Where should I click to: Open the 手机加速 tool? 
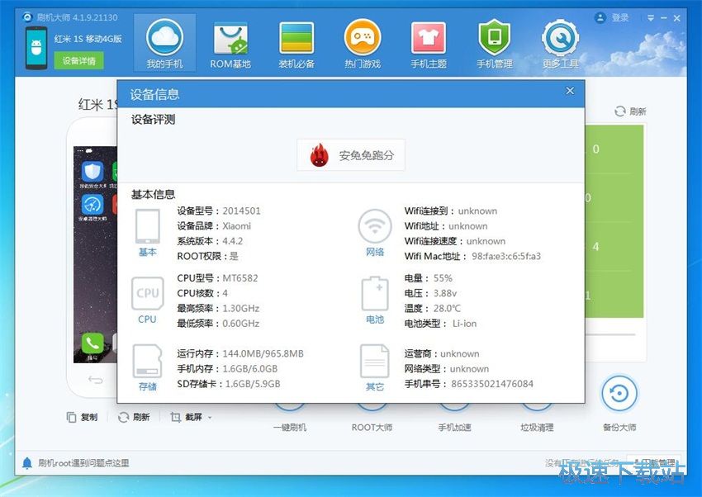pos(454,427)
